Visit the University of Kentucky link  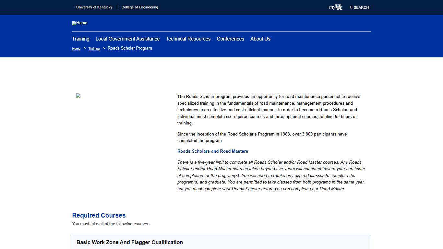coord(94,7)
